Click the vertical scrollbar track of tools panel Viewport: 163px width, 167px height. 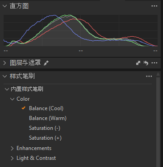tap(158, 122)
